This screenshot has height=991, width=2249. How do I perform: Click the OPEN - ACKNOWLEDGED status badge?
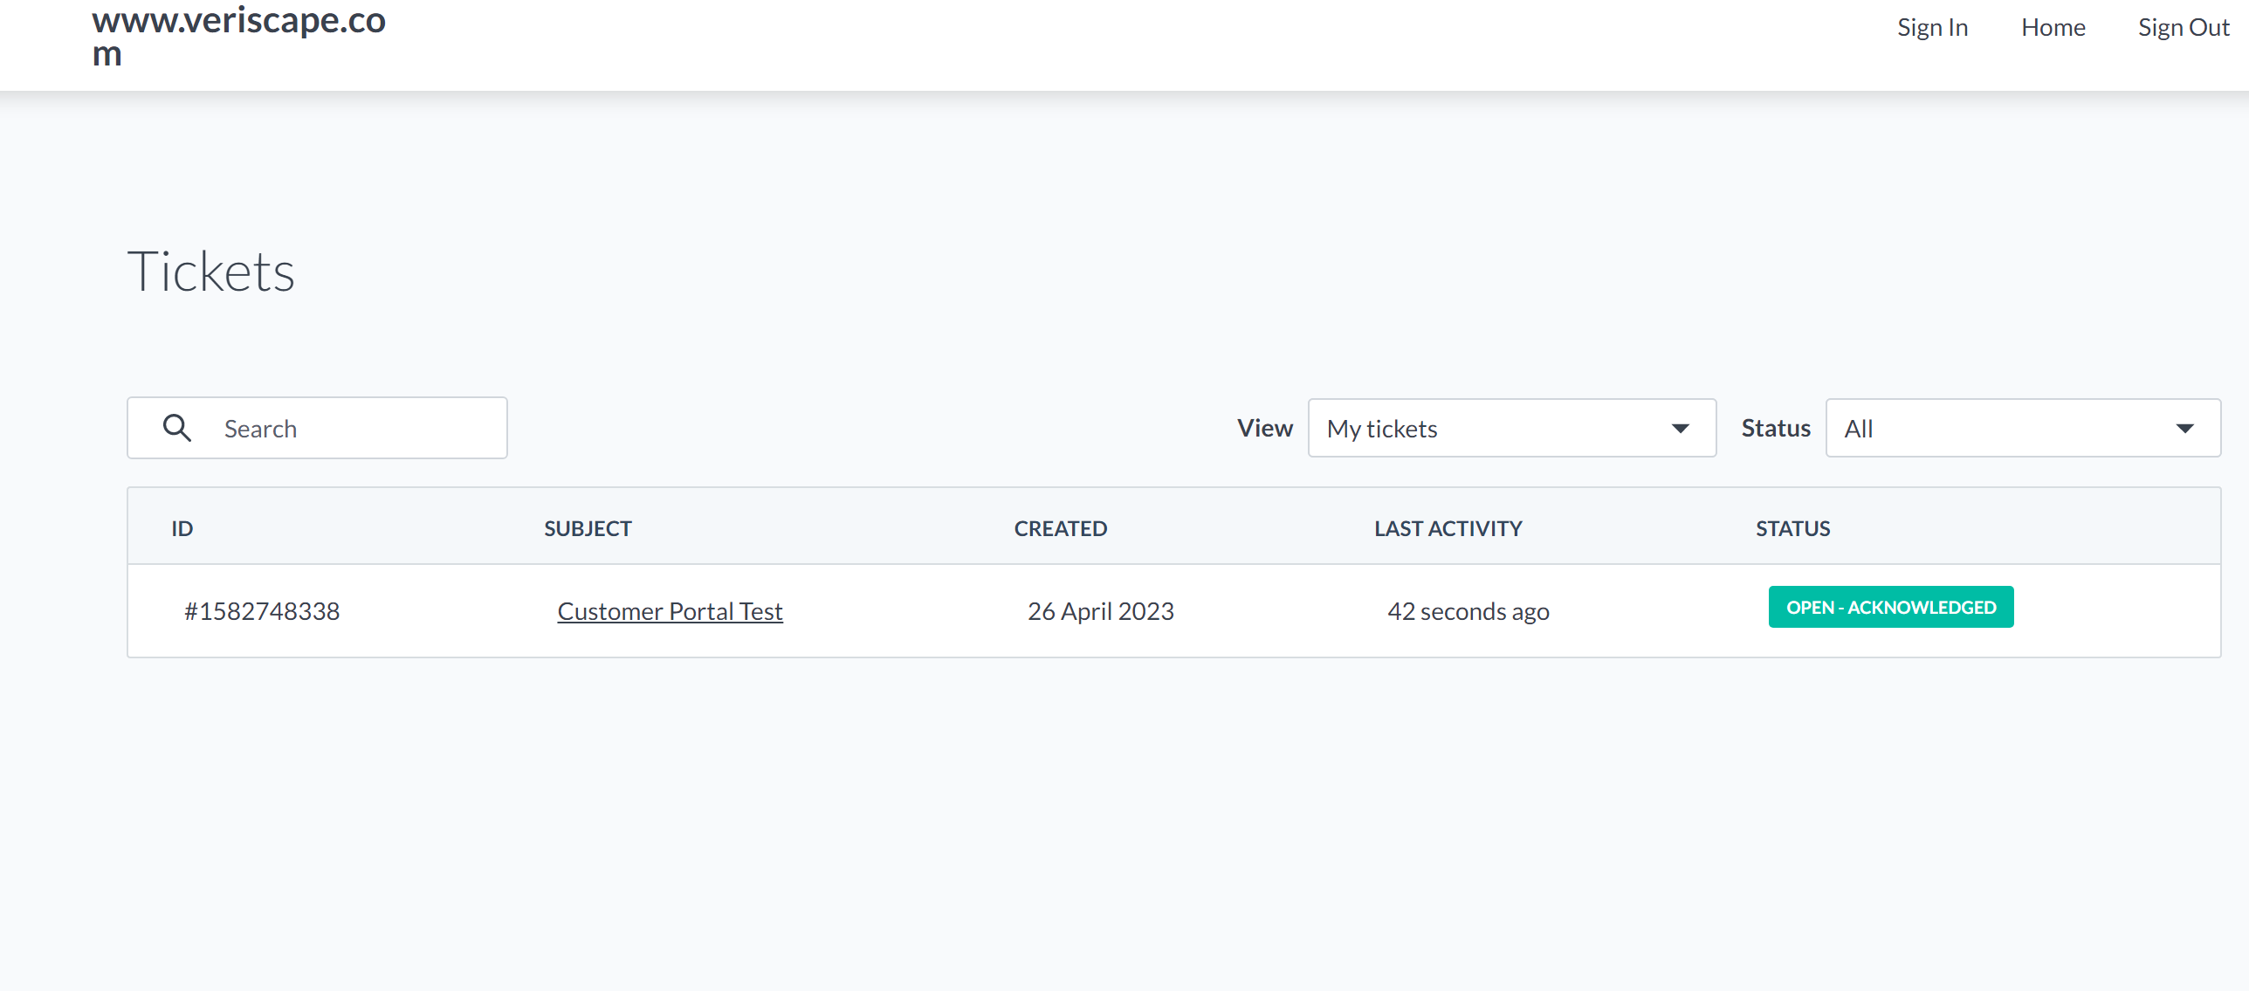(1890, 608)
